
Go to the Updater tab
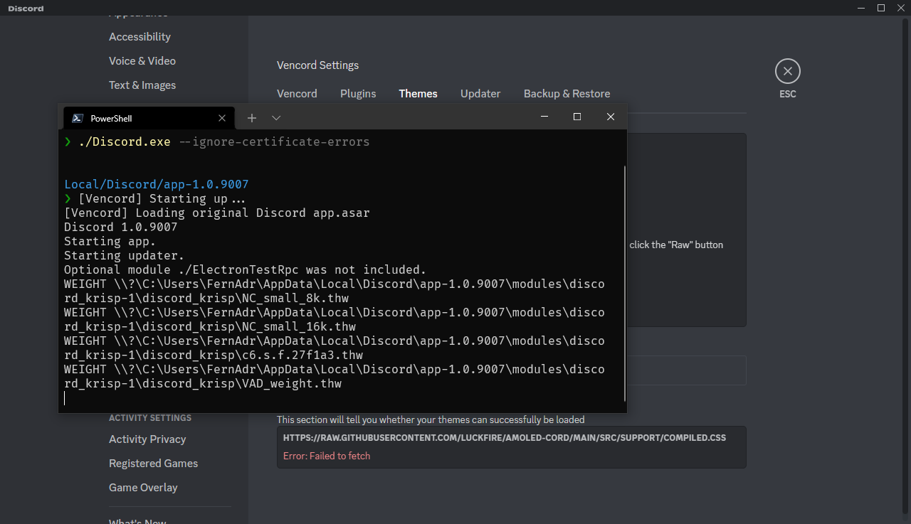tap(480, 94)
